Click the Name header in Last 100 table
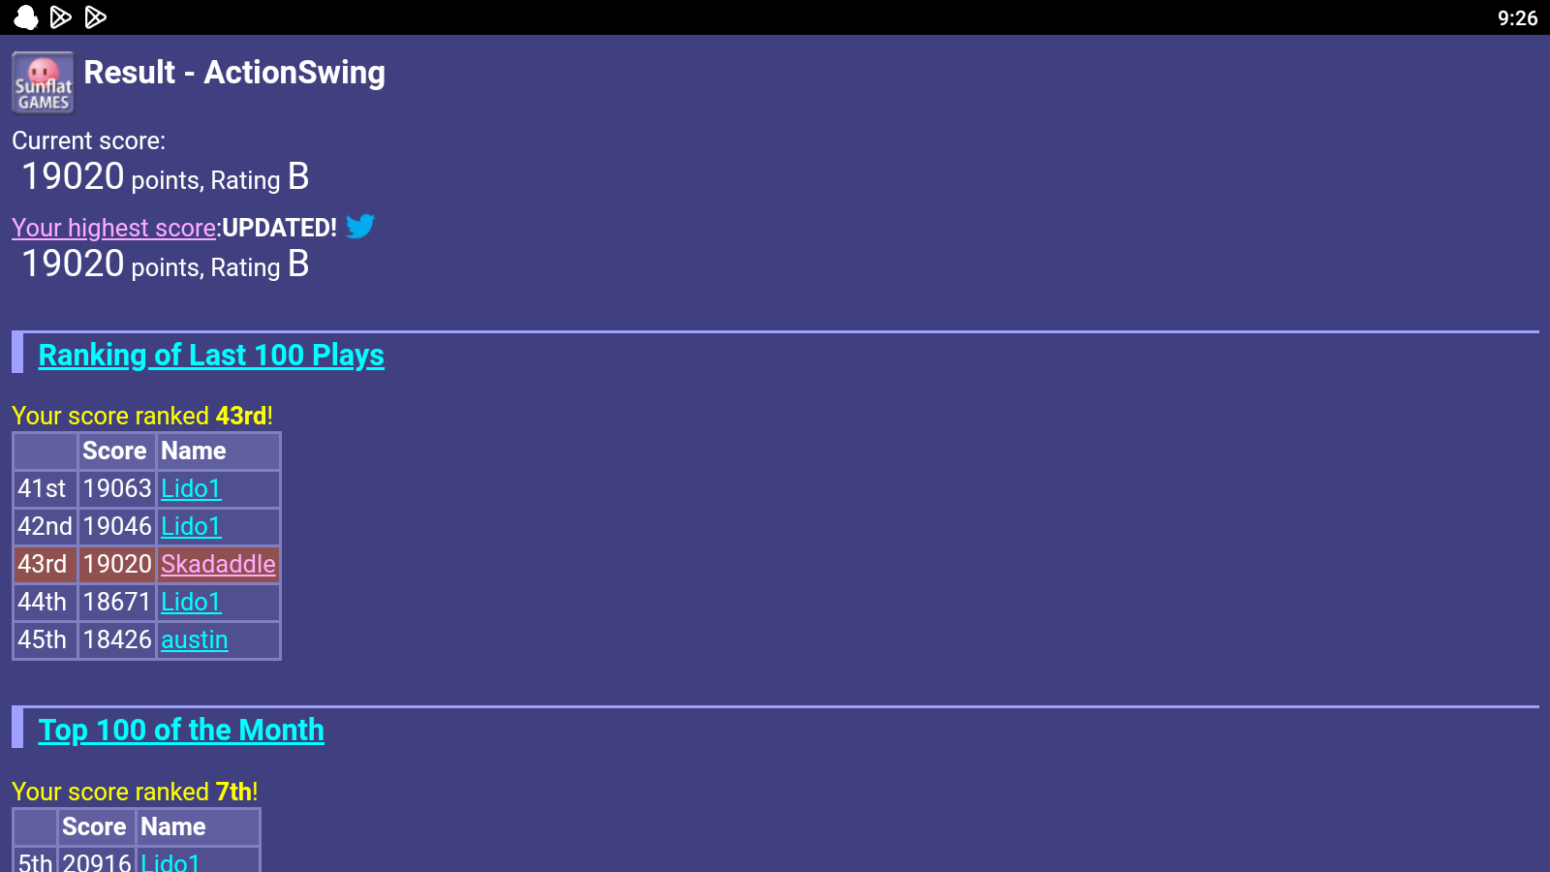This screenshot has height=872, width=1550. coord(194,451)
